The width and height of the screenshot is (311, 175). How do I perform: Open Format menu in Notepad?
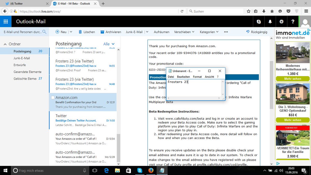tap(197, 77)
